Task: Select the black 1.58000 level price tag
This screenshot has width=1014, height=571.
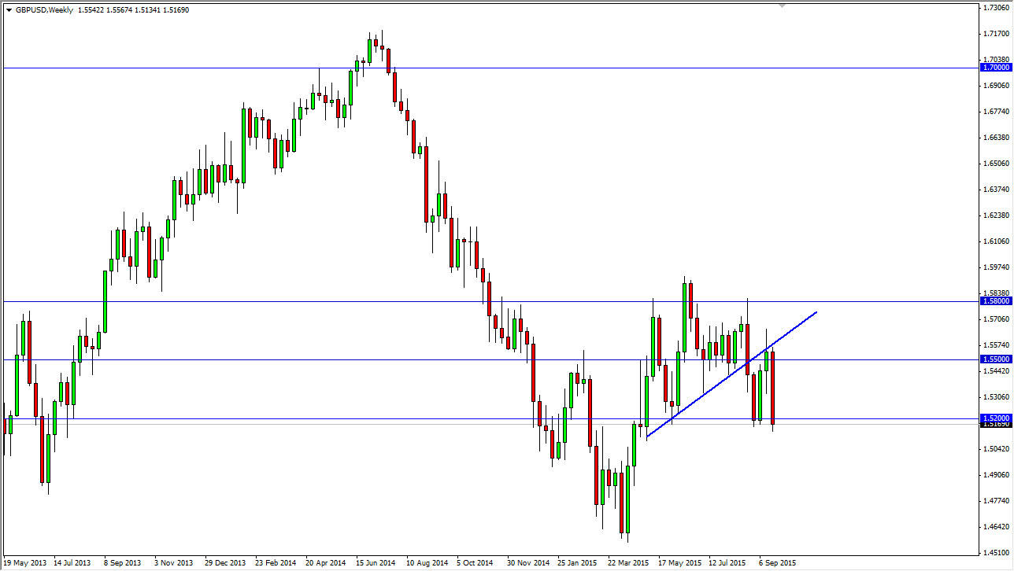Action: click(996, 300)
